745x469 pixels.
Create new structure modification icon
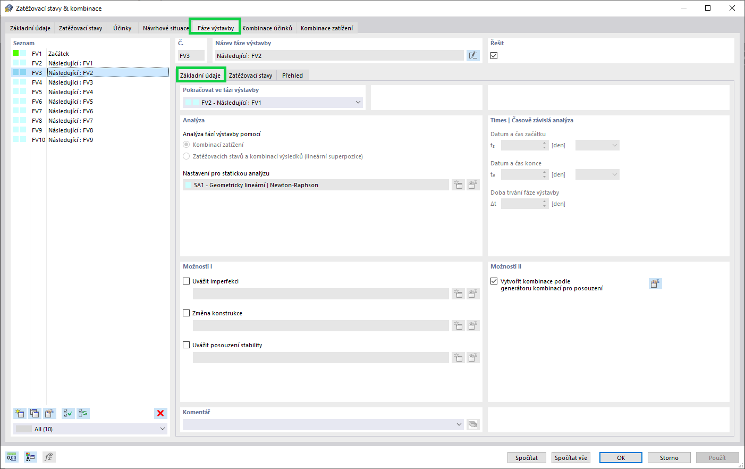458,325
